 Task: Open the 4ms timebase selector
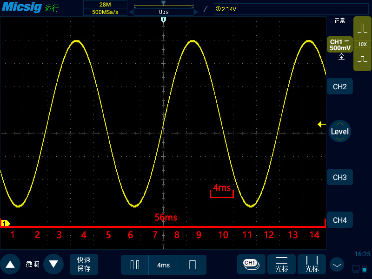[163, 265]
